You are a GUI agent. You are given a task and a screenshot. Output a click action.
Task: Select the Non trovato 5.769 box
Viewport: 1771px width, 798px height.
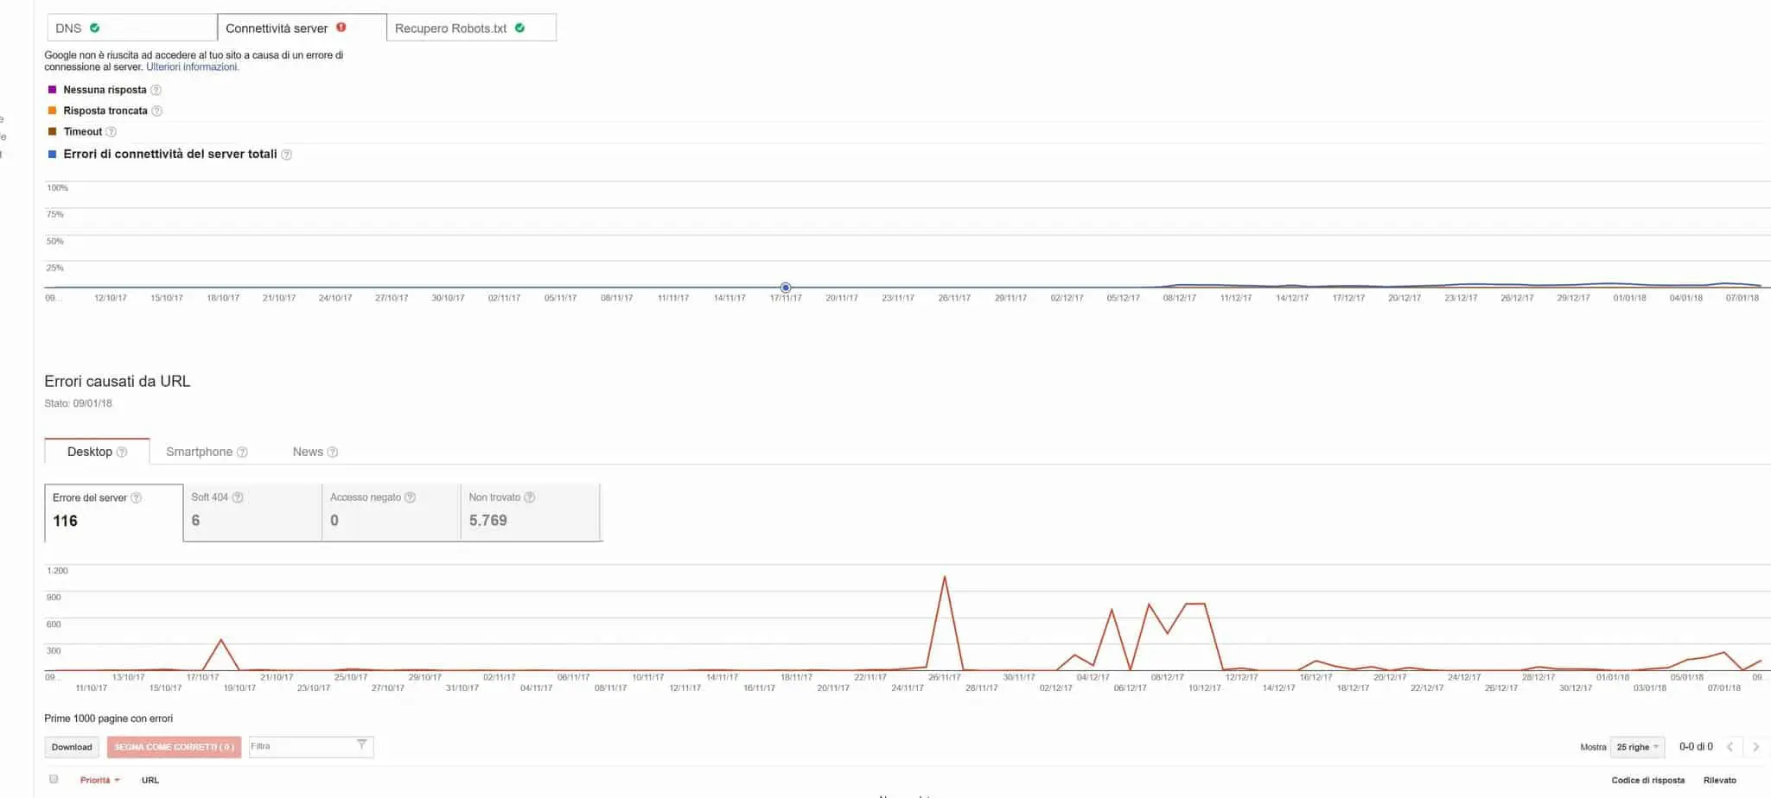point(530,512)
